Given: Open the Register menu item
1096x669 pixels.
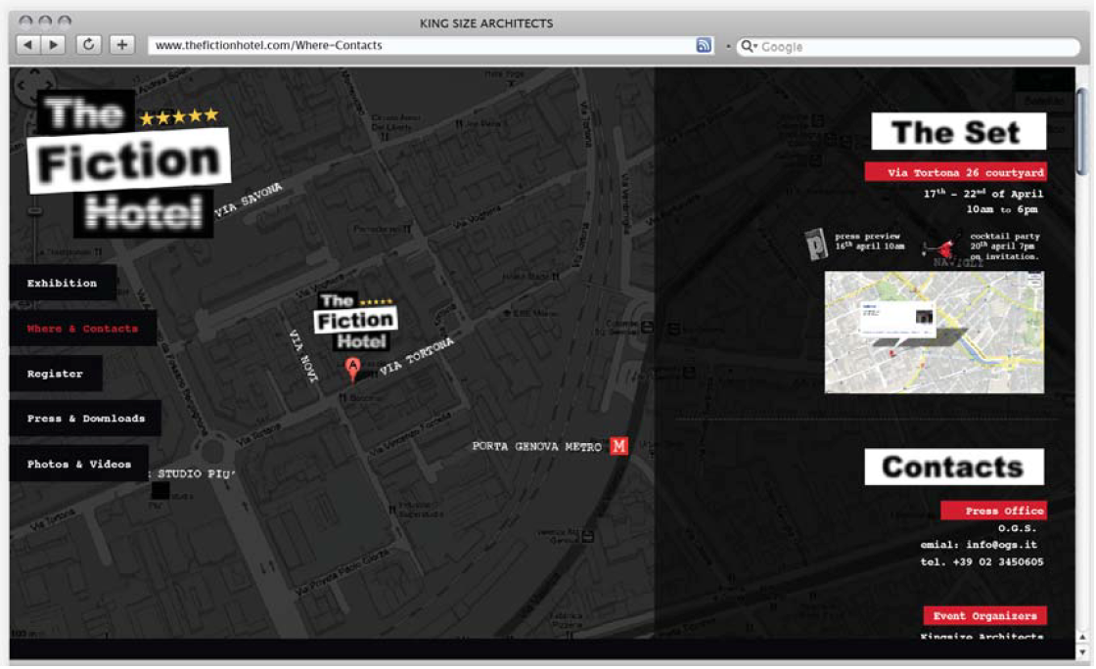Looking at the screenshot, I should [55, 374].
